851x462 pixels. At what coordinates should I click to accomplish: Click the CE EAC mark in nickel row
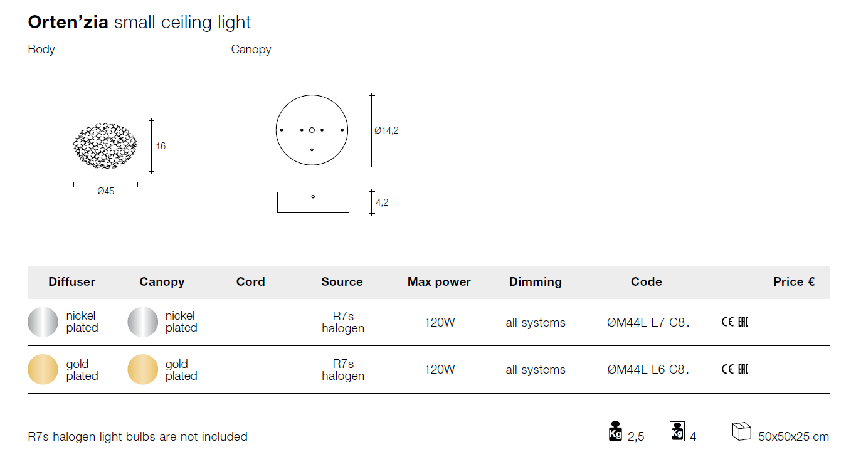click(735, 322)
